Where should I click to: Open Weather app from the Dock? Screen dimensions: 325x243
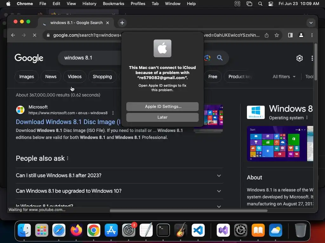[275, 230]
